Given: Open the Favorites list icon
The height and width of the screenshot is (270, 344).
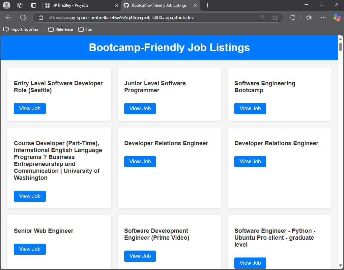Looking at the screenshot, I should pyautogui.click(x=309, y=17).
